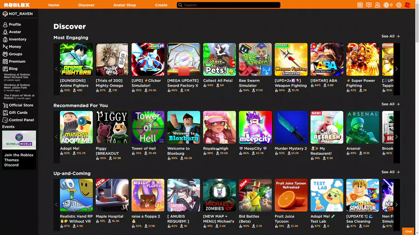Image resolution: width=419 pixels, height=235 pixels.
Task: Click the Roblox logo
Action: 17,5
